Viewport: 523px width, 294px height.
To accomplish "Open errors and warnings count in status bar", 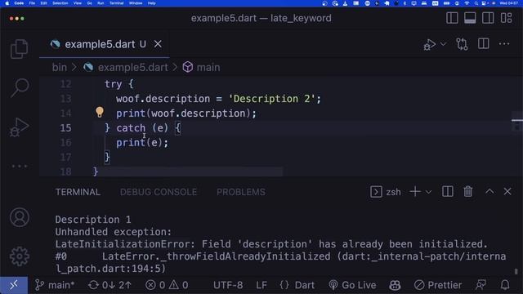I will 167,285.
